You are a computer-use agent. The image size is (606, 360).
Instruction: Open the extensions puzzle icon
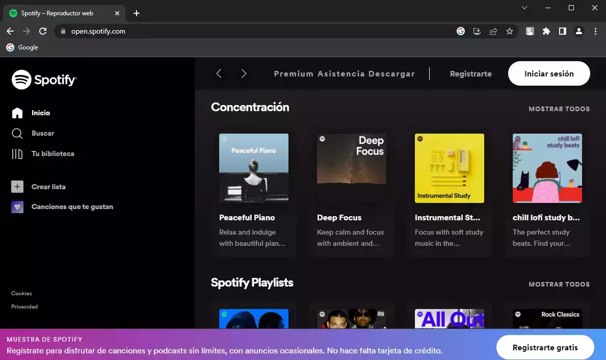pos(546,31)
